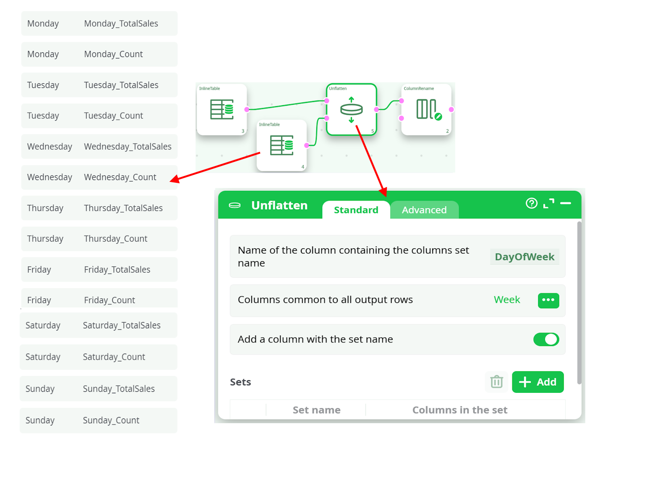655x491 pixels.
Task: Select the Monday_TotalSales row
Action: (99, 23)
